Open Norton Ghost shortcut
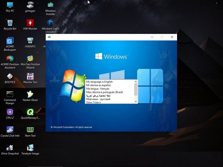223x167 pixels. point(30,94)
